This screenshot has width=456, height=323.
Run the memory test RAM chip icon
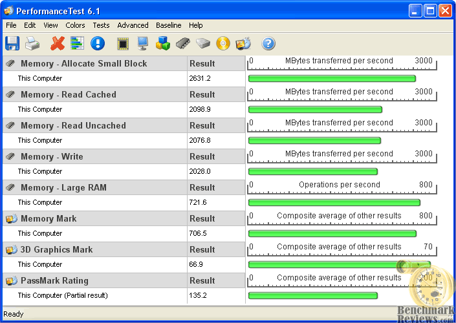click(x=183, y=43)
